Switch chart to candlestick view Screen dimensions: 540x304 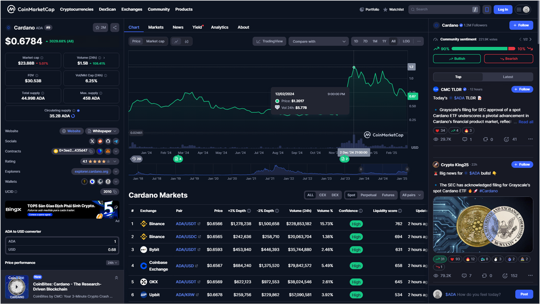point(187,41)
